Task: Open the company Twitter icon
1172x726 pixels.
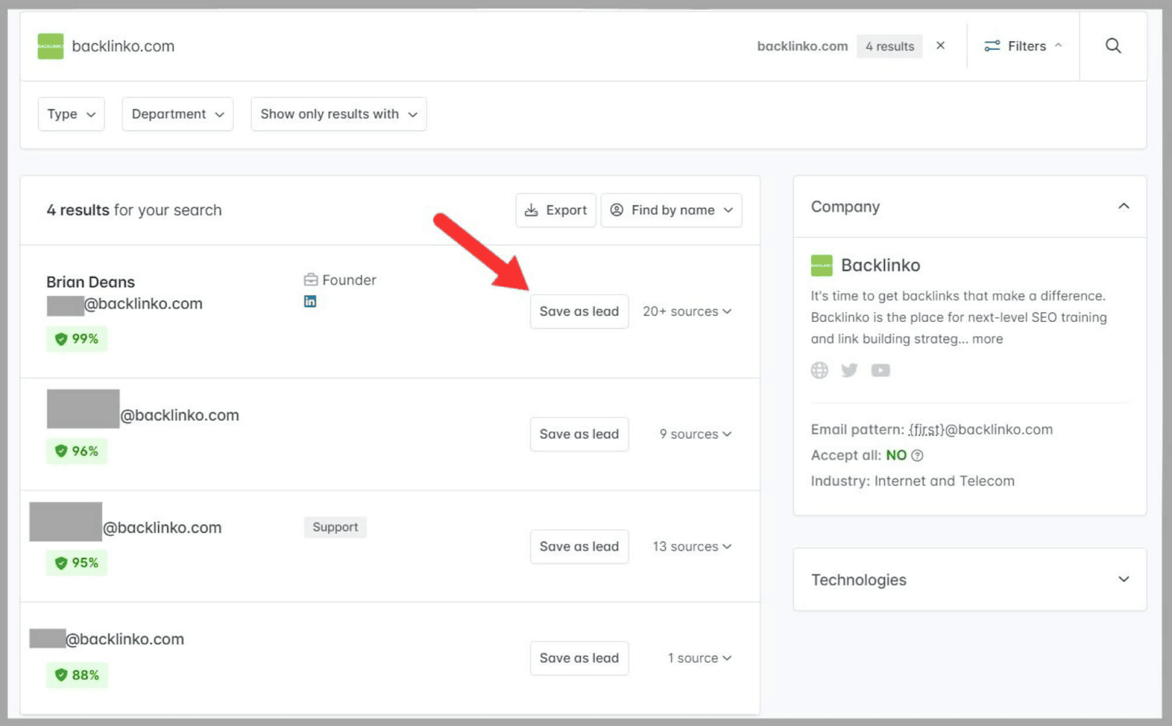Action: tap(849, 370)
